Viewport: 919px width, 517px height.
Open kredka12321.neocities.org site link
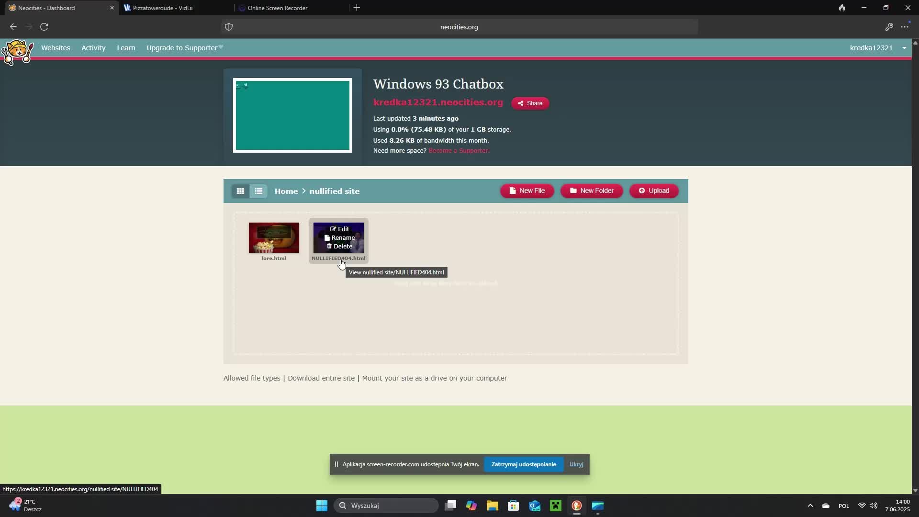click(438, 102)
